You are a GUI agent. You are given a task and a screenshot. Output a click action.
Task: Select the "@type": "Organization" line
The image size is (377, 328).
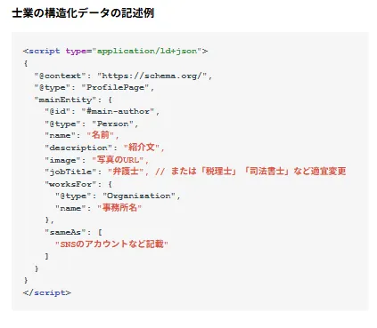click(118, 196)
